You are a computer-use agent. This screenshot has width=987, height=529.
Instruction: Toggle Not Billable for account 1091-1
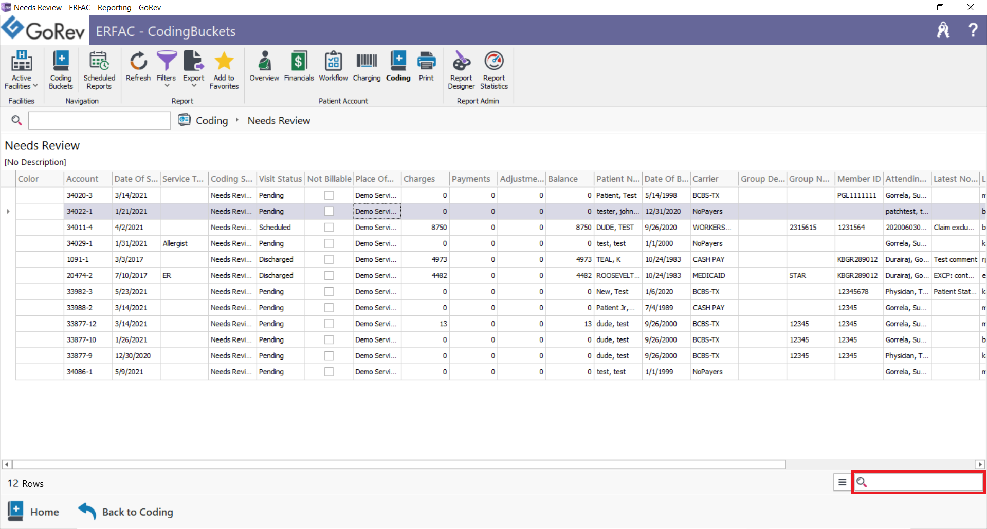pyautogui.click(x=329, y=259)
